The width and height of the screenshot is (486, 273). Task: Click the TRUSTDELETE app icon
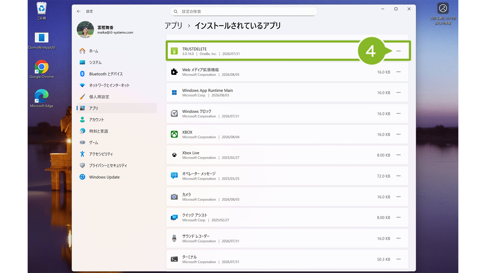click(x=174, y=51)
